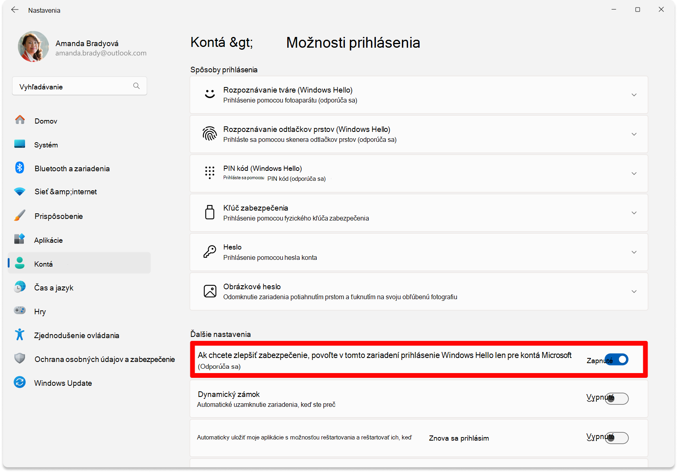This screenshot has height=472, width=677.
Task: Click the Hry gamepad icon
Action: [x=19, y=310]
